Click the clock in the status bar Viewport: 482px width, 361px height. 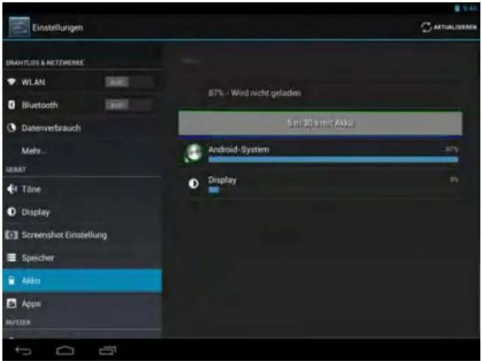pos(470,8)
